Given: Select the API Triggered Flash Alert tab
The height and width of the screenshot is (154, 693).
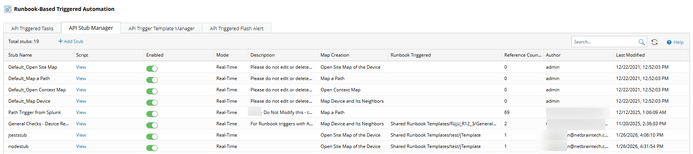Looking at the screenshot, I should tap(236, 28).
